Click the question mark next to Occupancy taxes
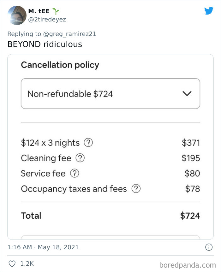Screen dimensions: 221x272 [x=136, y=189]
